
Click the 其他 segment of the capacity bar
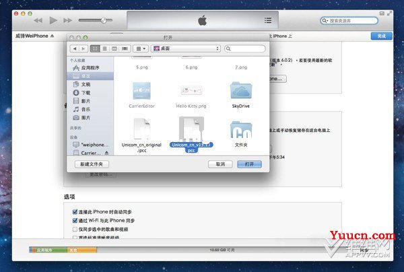point(82,250)
